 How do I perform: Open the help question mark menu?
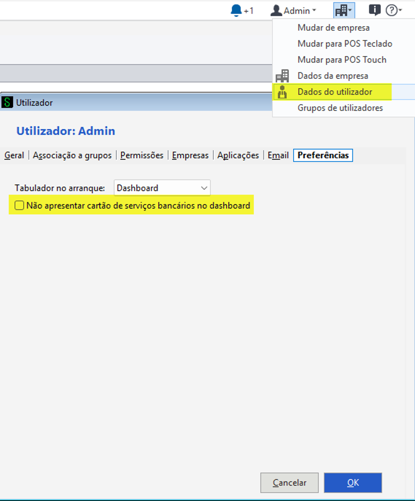click(394, 11)
